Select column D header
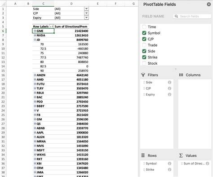 pyautogui.click(x=71, y=4)
